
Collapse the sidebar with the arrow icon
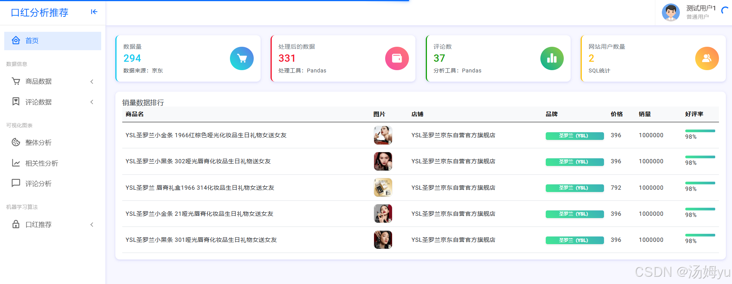pyautogui.click(x=94, y=12)
